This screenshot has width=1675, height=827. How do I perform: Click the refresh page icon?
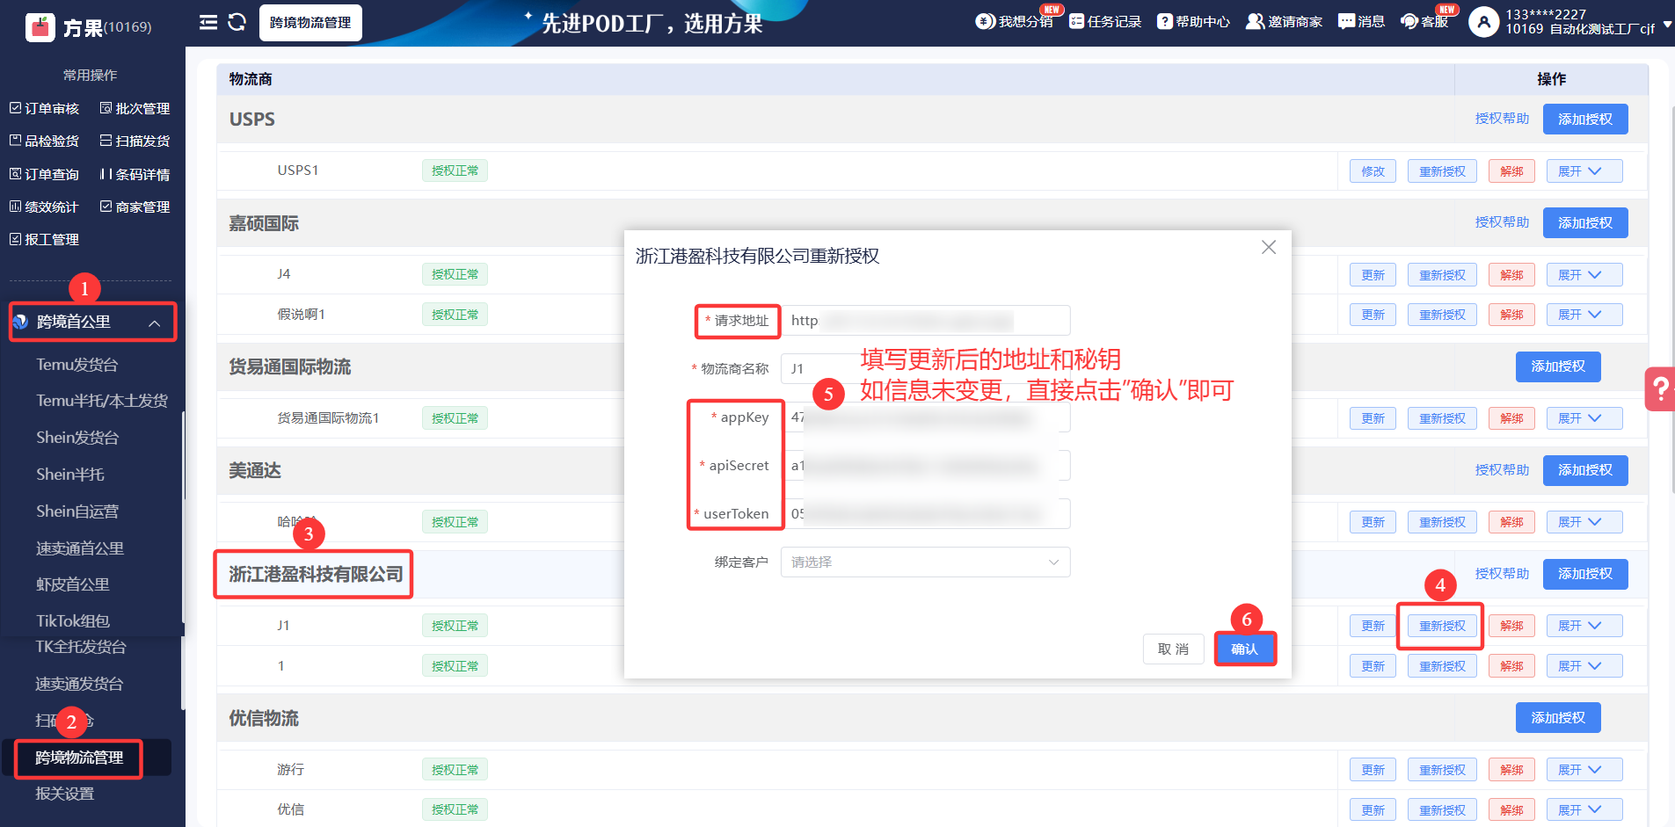pos(237,22)
